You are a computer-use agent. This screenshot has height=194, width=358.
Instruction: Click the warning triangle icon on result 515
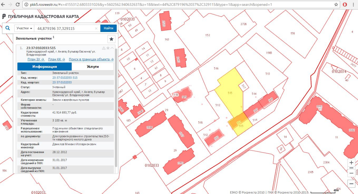[104, 48]
